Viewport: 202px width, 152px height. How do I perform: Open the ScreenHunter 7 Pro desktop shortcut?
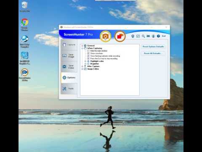pos(25,75)
